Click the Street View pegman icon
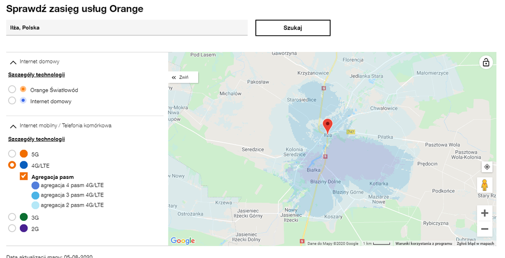505x258 pixels. tap(485, 185)
